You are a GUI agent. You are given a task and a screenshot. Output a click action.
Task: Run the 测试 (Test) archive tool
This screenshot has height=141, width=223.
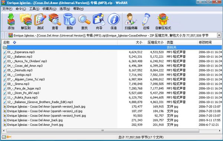pos(41,19)
